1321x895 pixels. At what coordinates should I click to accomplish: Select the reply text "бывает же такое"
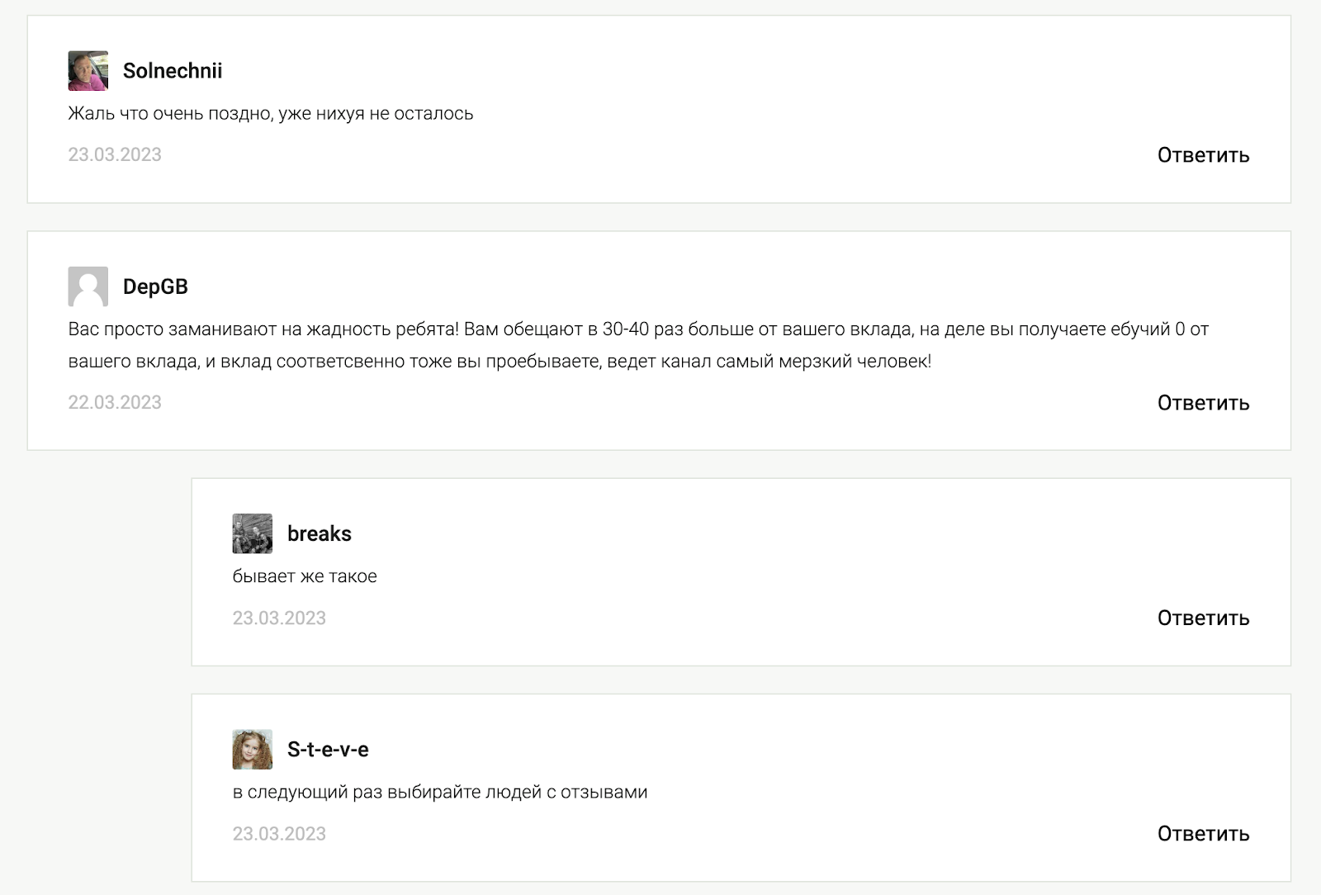pos(305,576)
